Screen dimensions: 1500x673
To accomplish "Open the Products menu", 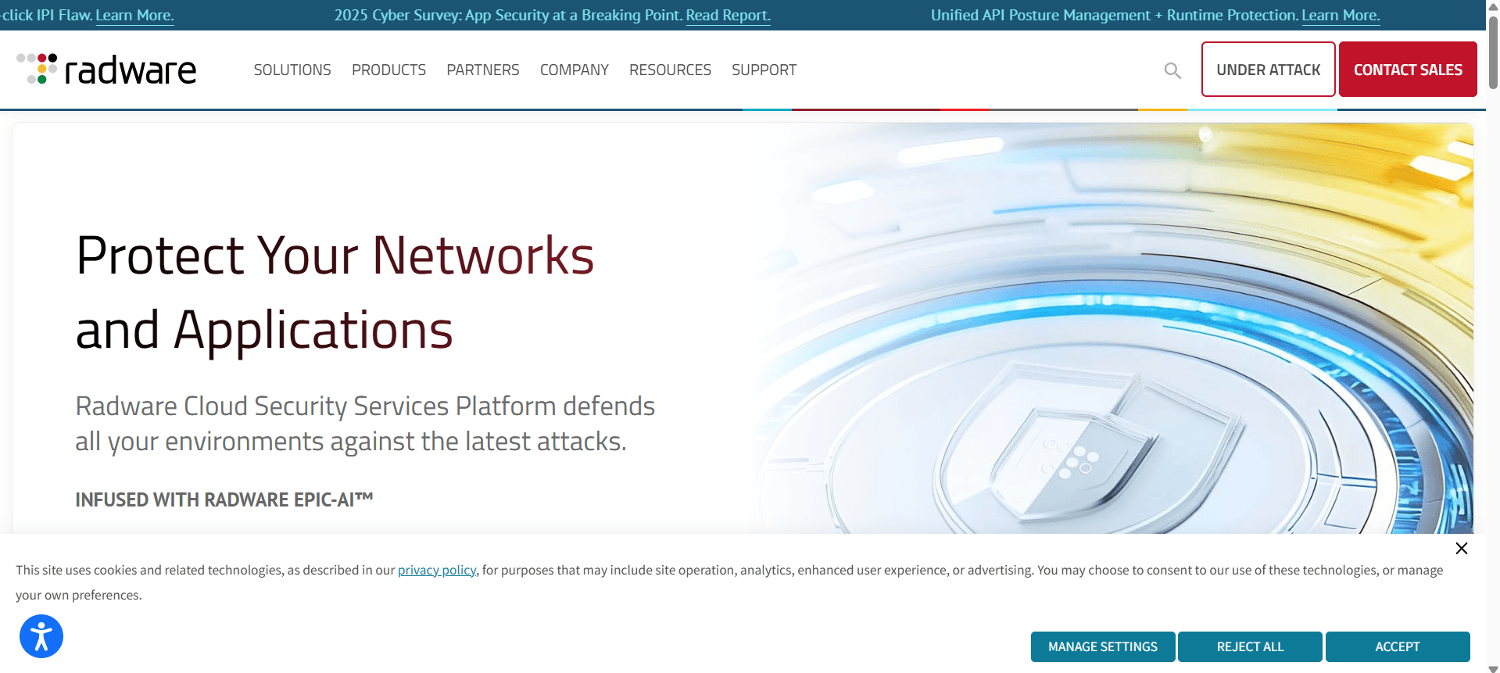I will point(388,70).
